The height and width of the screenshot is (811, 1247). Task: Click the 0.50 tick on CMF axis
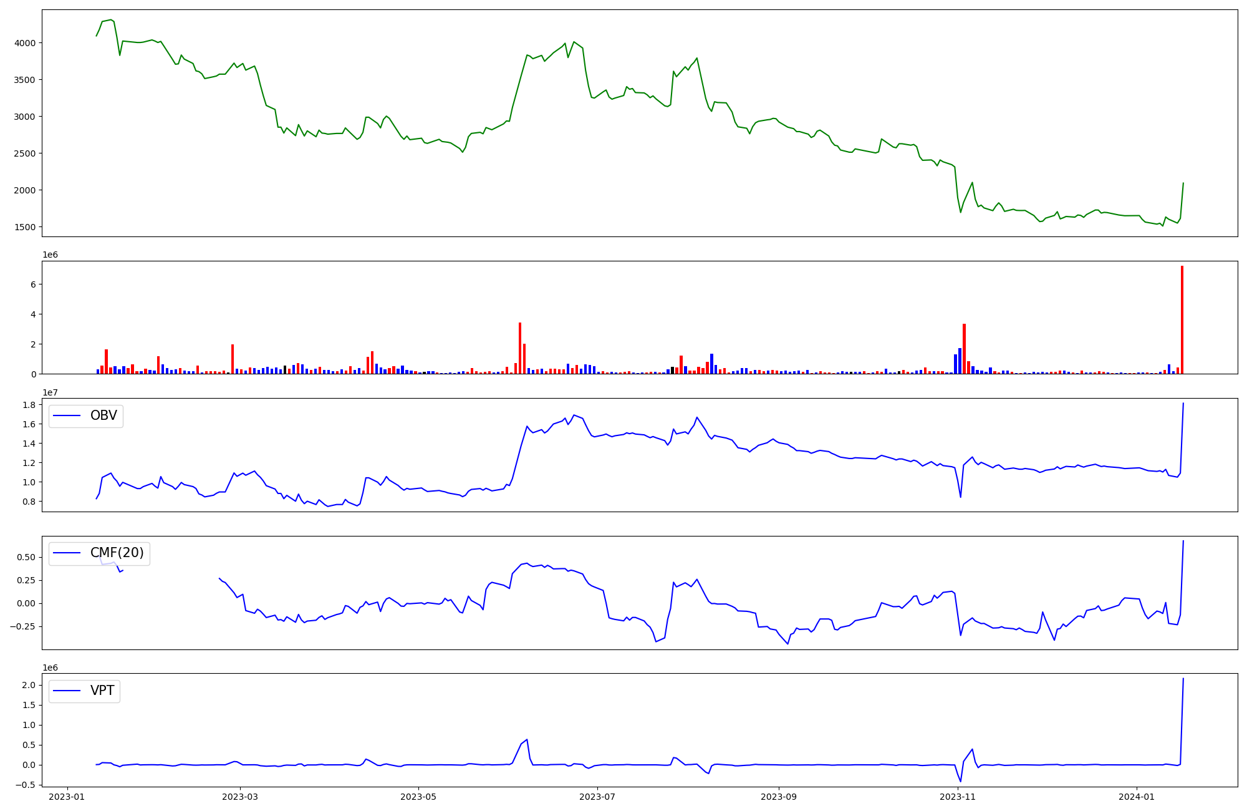pyautogui.click(x=26, y=557)
